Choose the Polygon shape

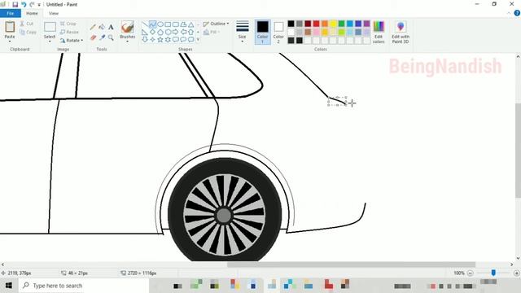coord(183,24)
